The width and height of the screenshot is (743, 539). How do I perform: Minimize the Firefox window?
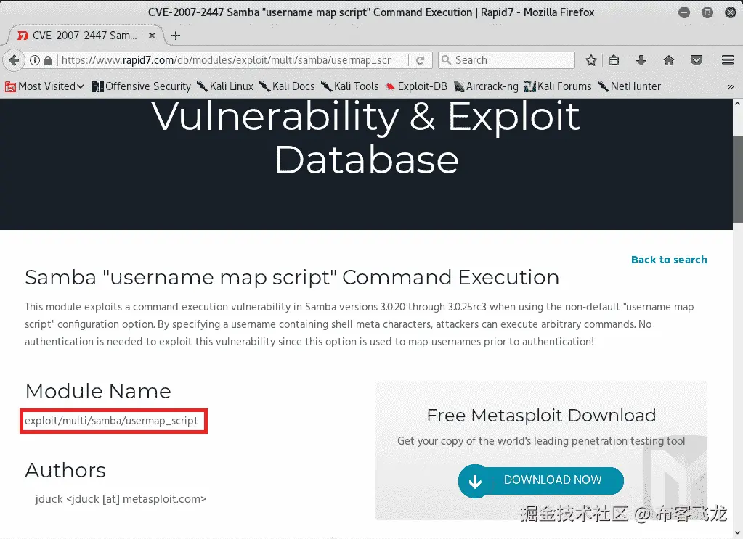pyautogui.click(x=683, y=13)
